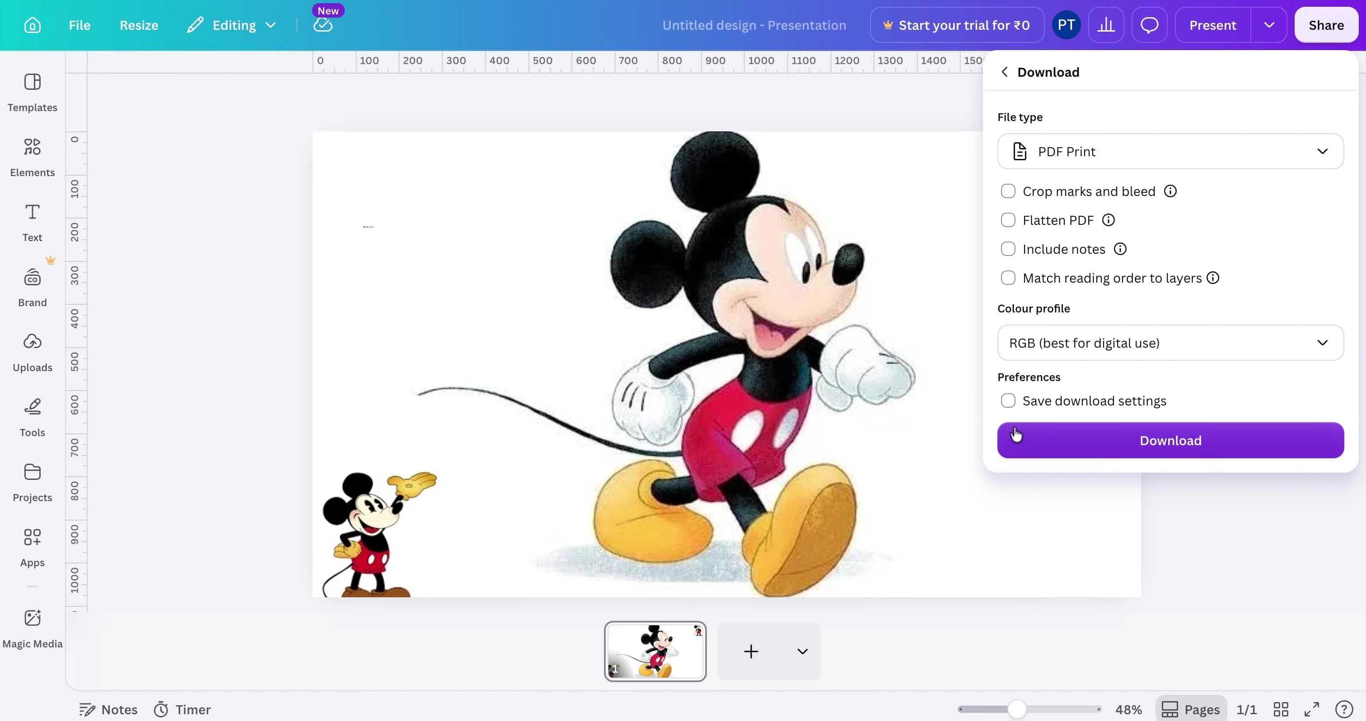1366x721 pixels.
Task: Open the File menu
Action: pos(80,25)
